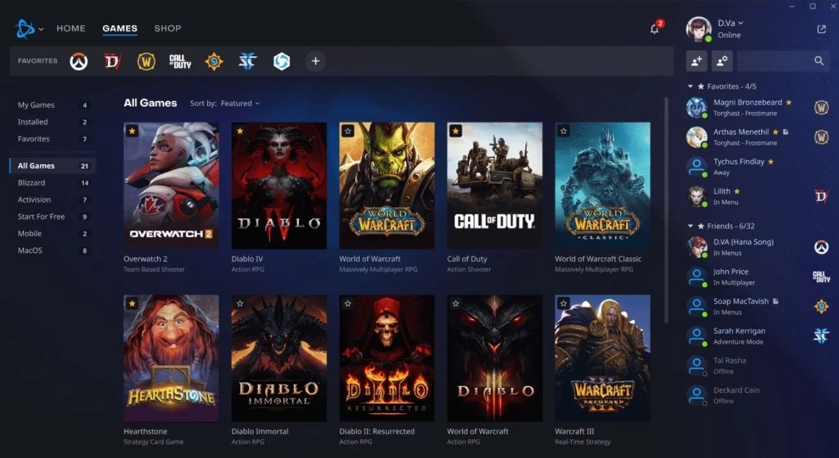Select friend Sarah Kerrigan's name
The width and height of the screenshot is (839, 458).
tap(739, 331)
